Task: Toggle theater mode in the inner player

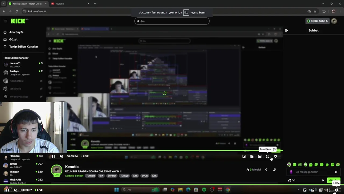Action: pos(260,156)
